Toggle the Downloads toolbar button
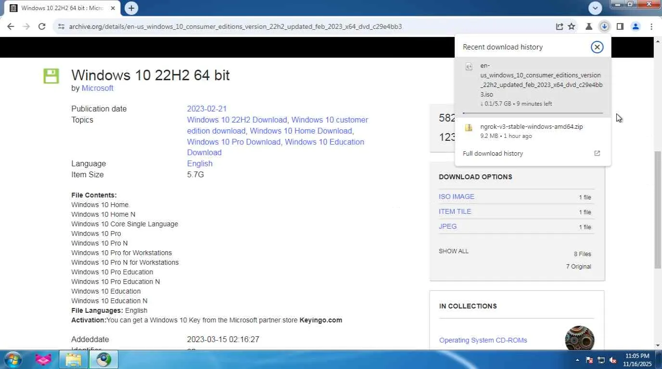Viewport: 662px width, 369px height. (604, 27)
